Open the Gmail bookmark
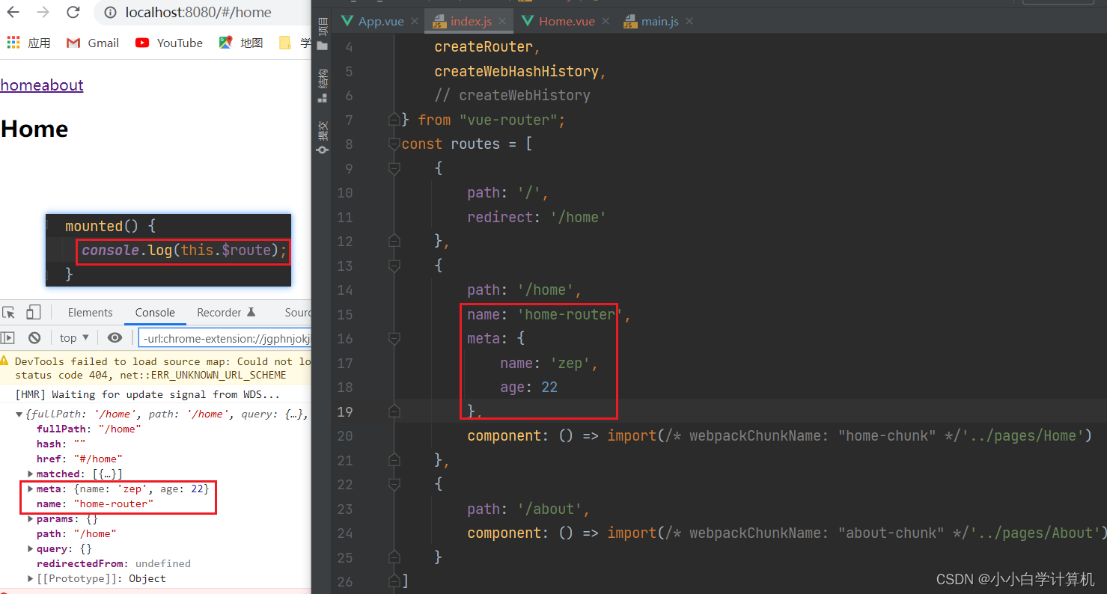The image size is (1107, 594). point(93,43)
